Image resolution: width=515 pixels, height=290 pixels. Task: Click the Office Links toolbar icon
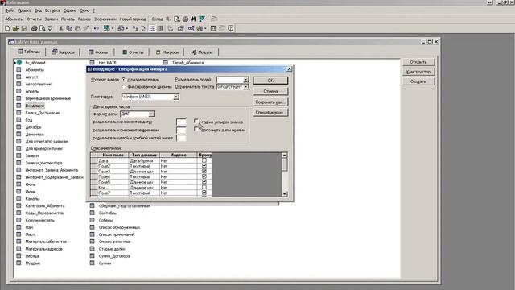[106, 29]
